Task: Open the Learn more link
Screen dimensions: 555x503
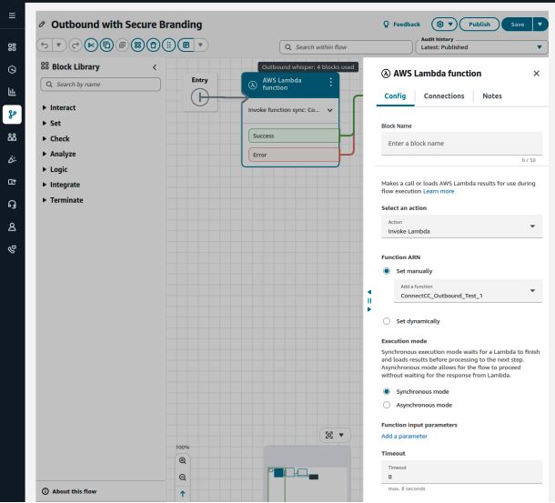Action: [439, 192]
